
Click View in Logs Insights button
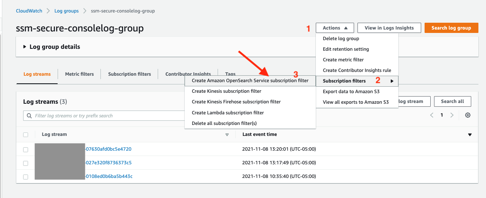pyautogui.click(x=389, y=28)
